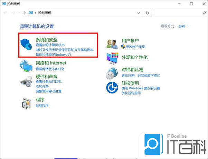Image resolution: width=208 pixels, height=159 pixels.
Task: Click 更改帐户类型 link
Action: (x=135, y=47)
